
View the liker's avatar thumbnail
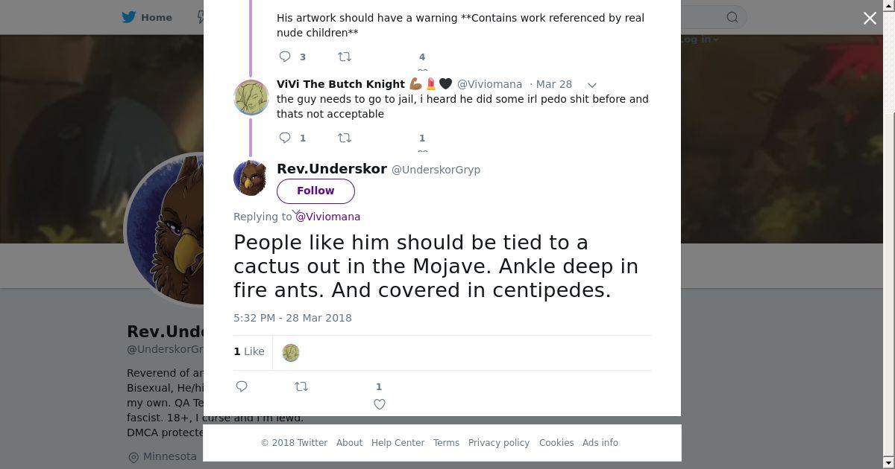[x=291, y=353]
